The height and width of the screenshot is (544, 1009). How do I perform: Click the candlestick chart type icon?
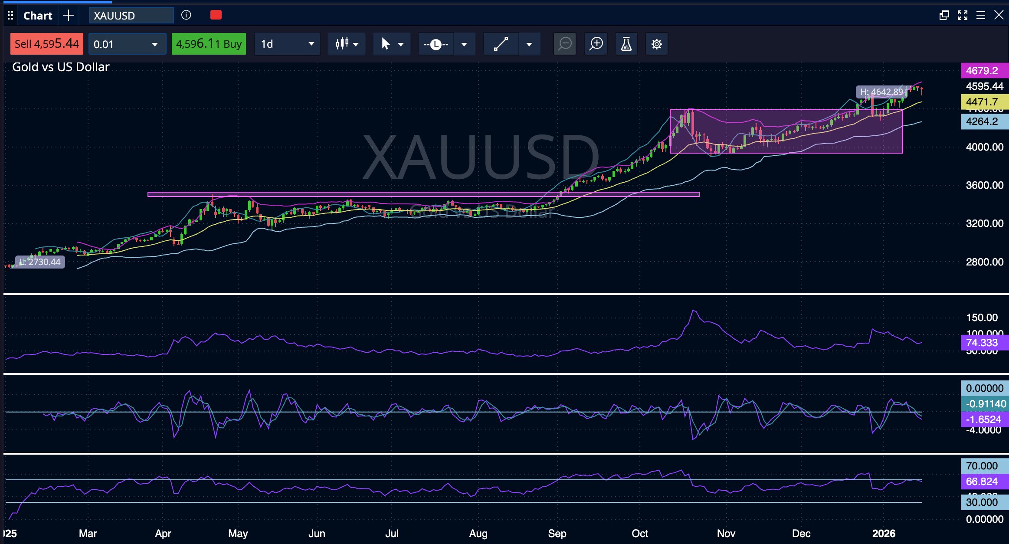click(x=342, y=44)
